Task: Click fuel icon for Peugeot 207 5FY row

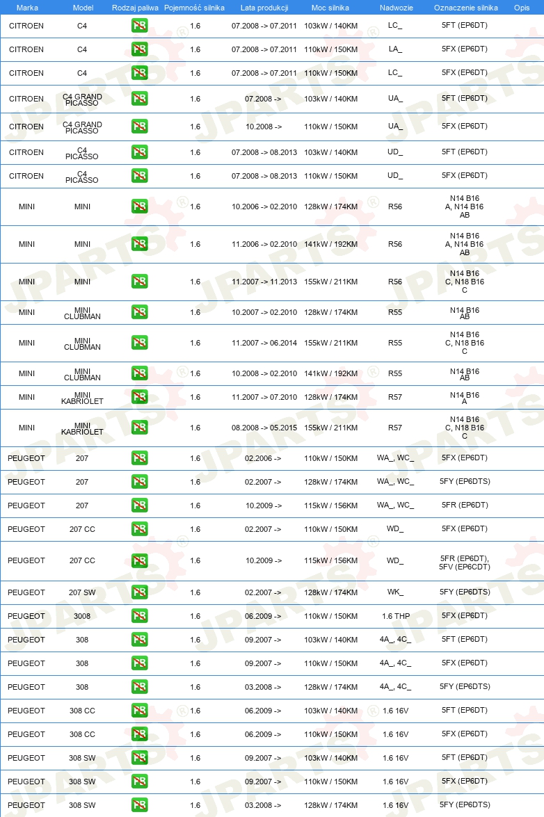Action: [140, 482]
